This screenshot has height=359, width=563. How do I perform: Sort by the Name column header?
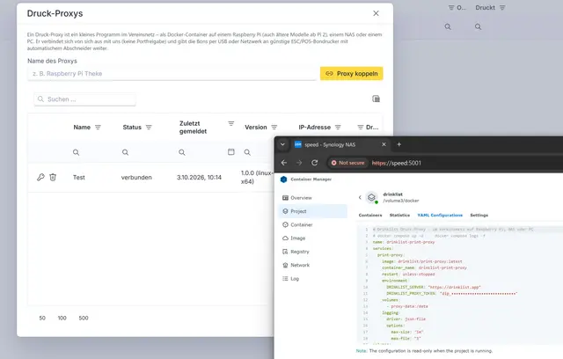pos(82,127)
